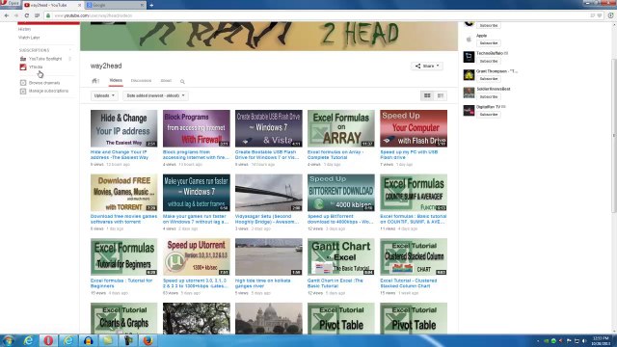Open Watch Later in sidebar

[x=29, y=38]
